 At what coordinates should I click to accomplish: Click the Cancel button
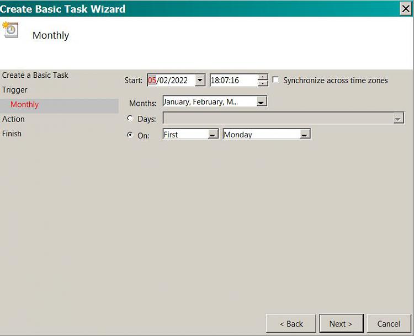click(x=389, y=323)
